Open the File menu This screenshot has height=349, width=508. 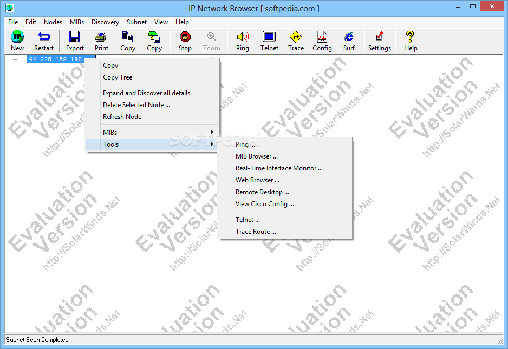coord(13,22)
